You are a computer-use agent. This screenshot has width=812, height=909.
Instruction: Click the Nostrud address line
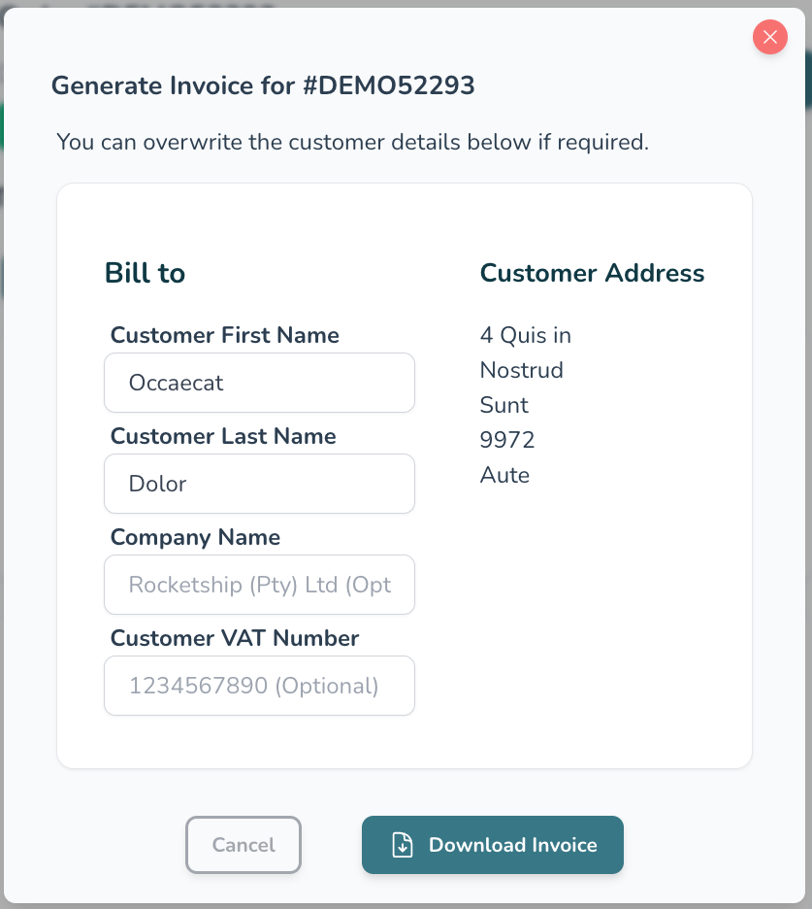(521, 370)
